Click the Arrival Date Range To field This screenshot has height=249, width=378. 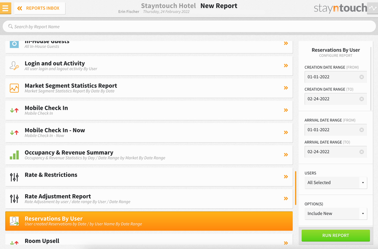click(336, 152)
